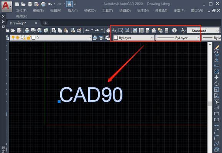This screenshot has height=153, width=222.
Task: Open the 文件(F) menu
Action: (21, 11)
